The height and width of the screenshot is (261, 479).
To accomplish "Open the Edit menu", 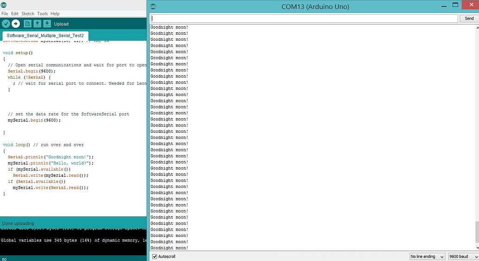I will point(15,14).
